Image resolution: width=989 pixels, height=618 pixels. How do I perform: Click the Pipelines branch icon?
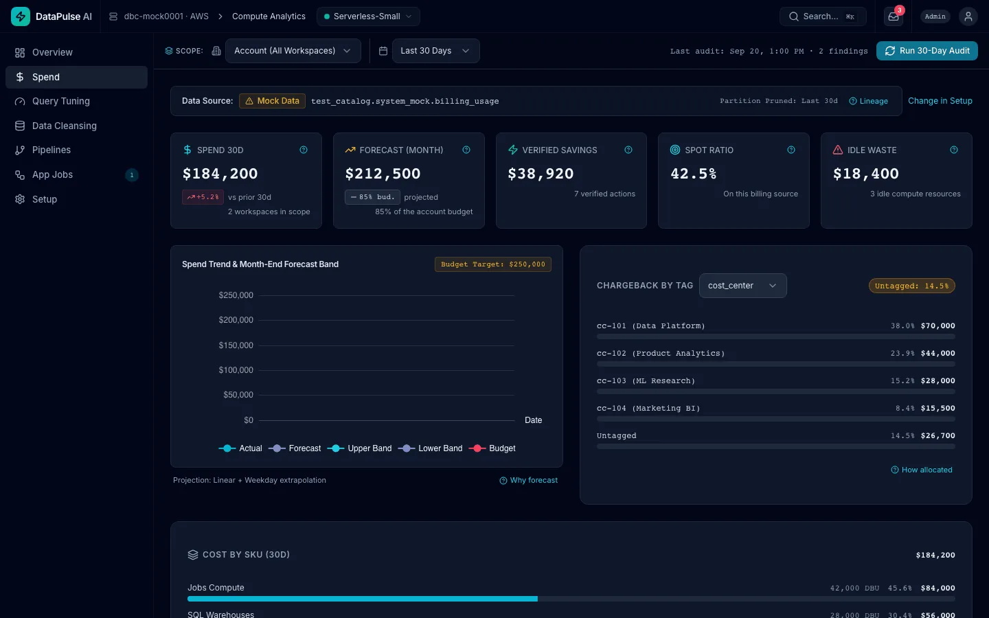point(20,150)
